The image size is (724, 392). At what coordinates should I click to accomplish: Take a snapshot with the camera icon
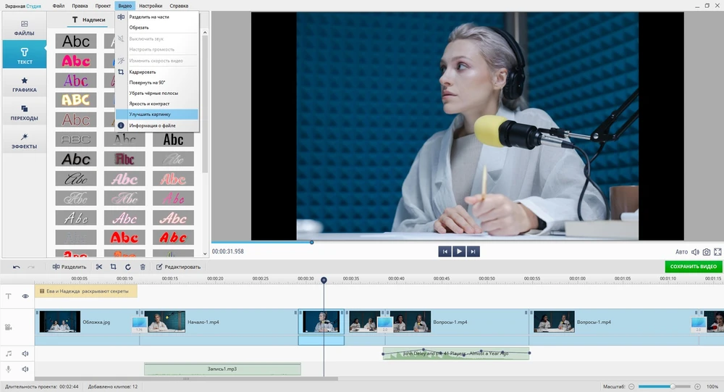[x=707, y=252]
